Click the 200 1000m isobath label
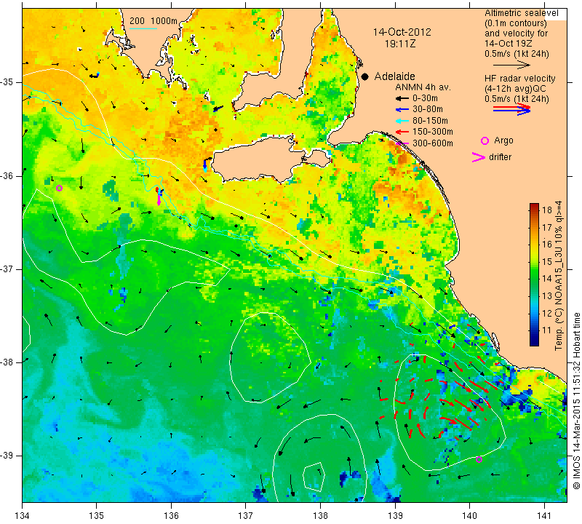 pyautogui.click(x=154, y=21)
